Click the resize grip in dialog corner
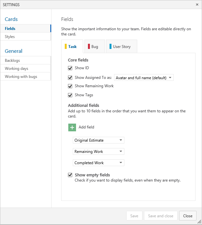Viewport: 202px width, 225px height. point(199,221)
